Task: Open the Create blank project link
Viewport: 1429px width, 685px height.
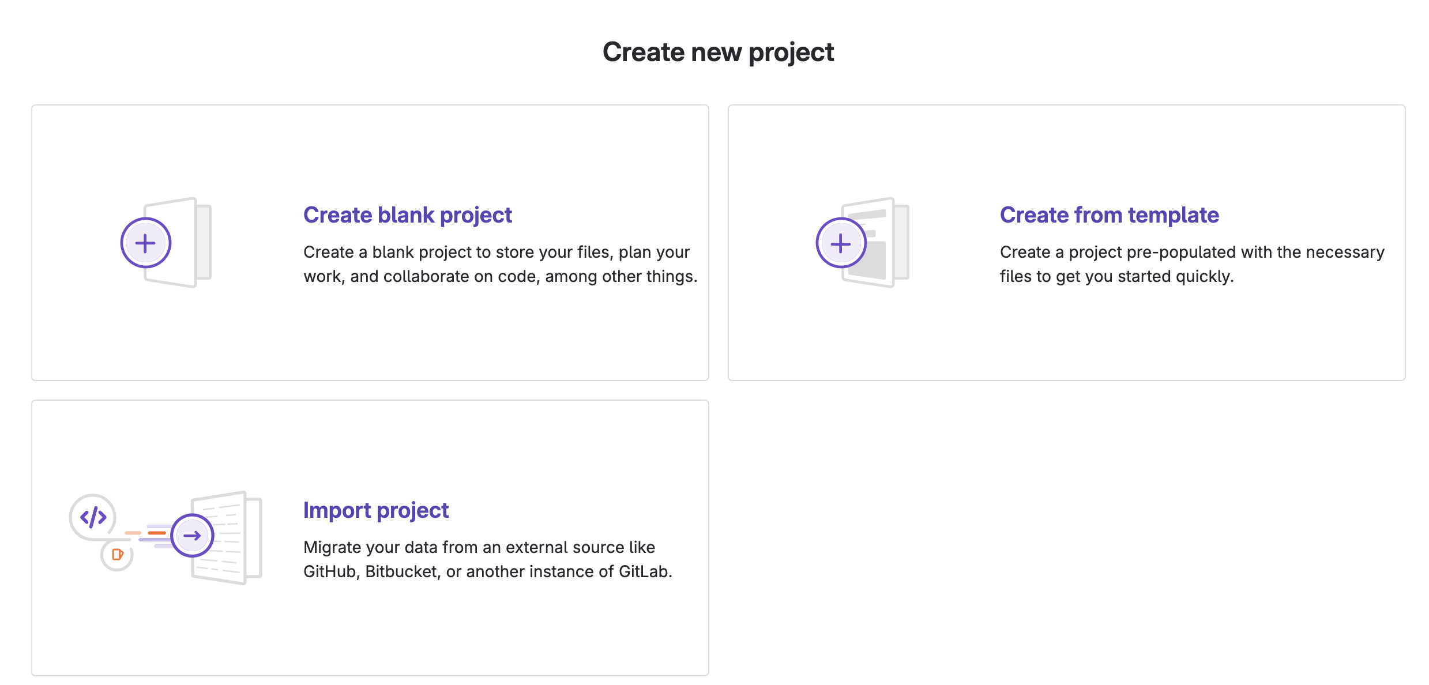Action: point(407,214)
